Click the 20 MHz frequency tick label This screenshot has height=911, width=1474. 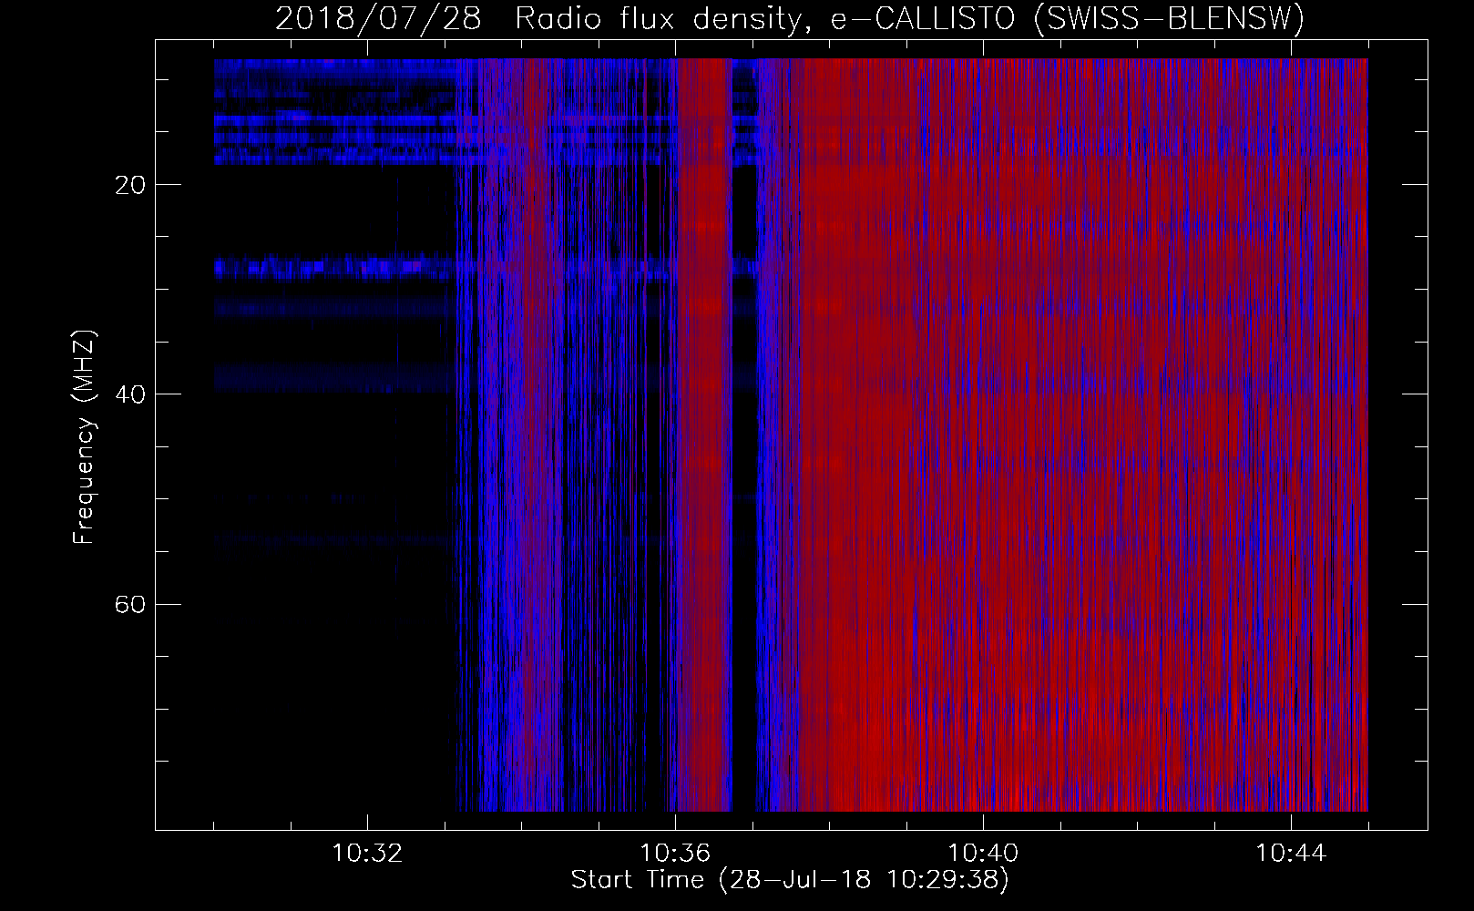point(130,185)
